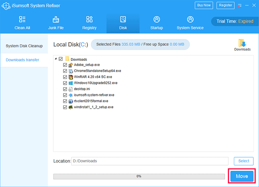Uncheck the Windows10Upgrade9252.exe checkbox
This screenshot has height=187, width=259.
coord(65,83)
